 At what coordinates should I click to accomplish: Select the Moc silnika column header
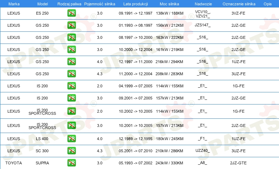169,4
